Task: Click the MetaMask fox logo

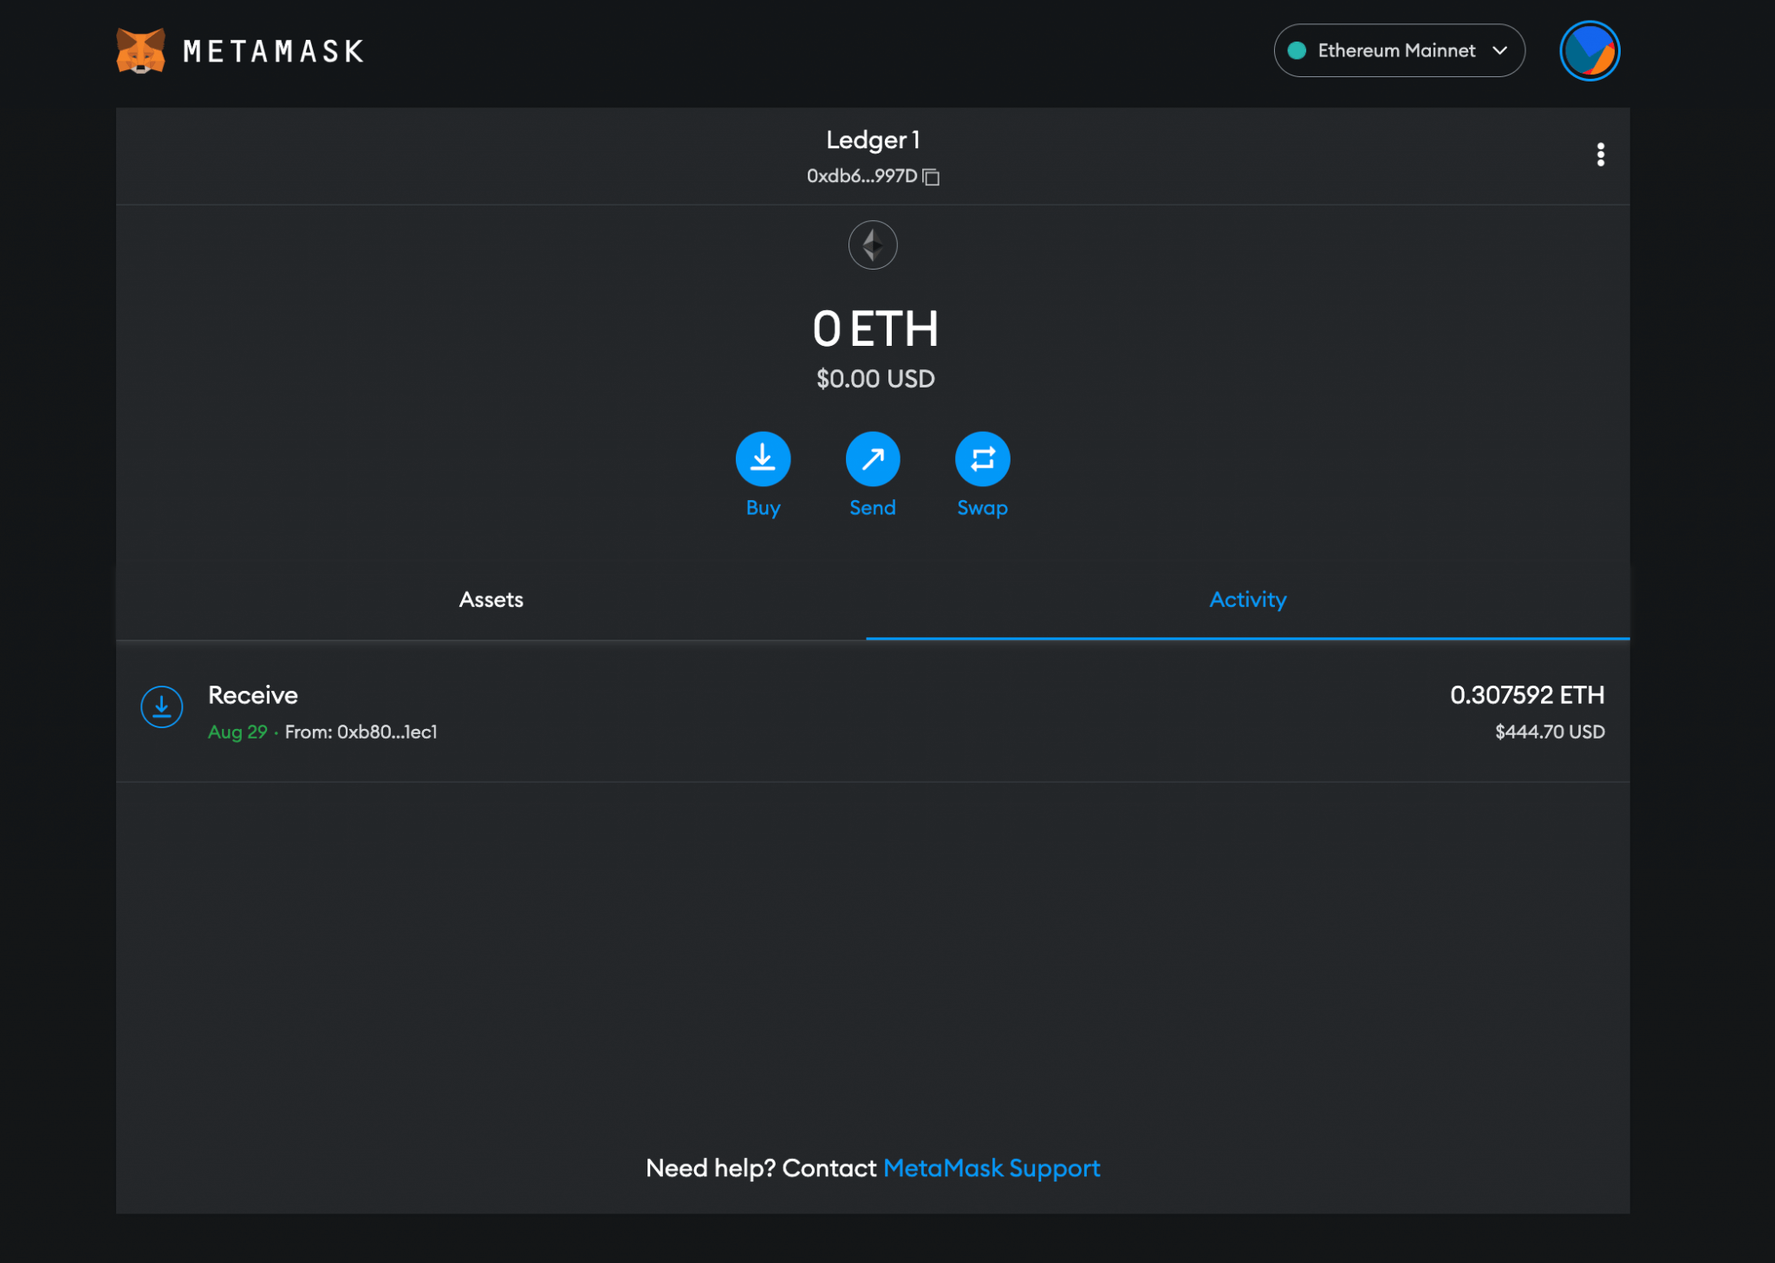Action: (140, 50)
